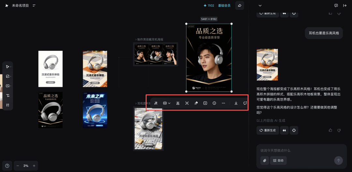Viewport: 352px width, 172px height.
Task: Click the send arrow button
Action: [339, 161]
